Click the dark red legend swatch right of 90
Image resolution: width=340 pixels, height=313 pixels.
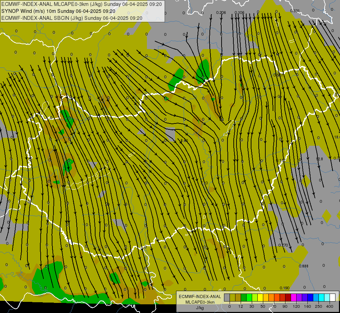[288, 298]
